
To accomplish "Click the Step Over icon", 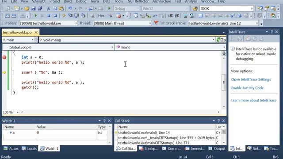I will (x=76, y=16).
